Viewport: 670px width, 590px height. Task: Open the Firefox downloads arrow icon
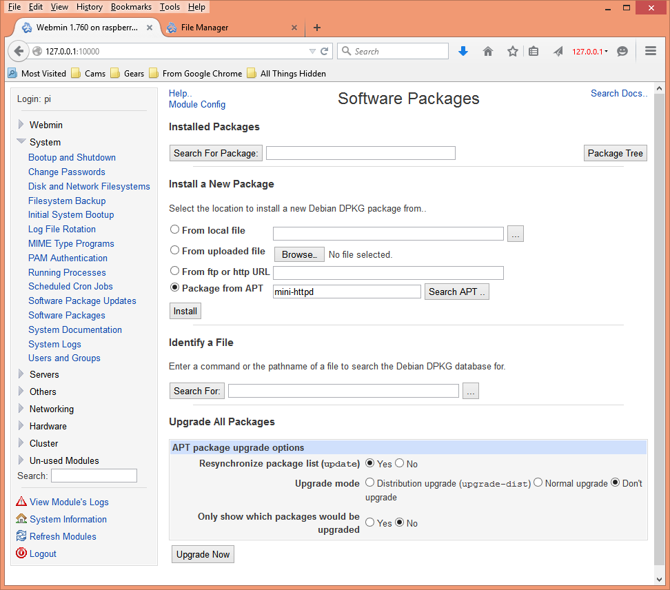[463, 52]
